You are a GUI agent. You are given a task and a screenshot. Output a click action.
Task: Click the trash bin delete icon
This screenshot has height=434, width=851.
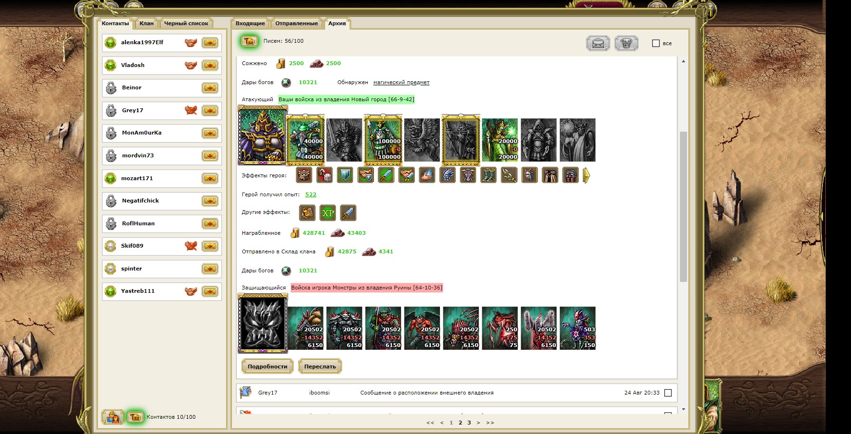pos(626,43)
